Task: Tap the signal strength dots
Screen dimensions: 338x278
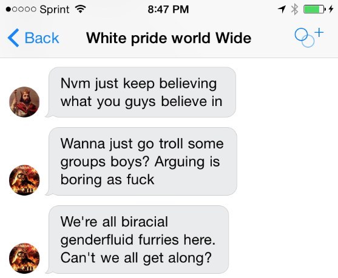Action: point(21,10)
